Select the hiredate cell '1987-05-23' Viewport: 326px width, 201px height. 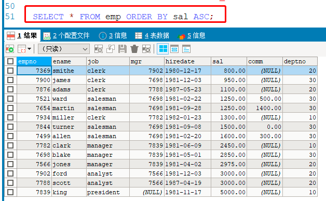pos(187,89)
